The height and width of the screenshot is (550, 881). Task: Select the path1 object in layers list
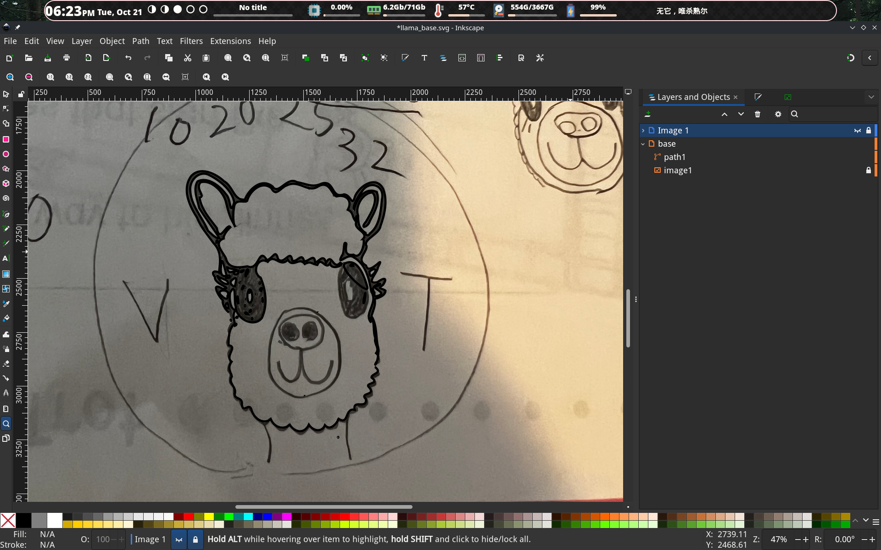click(x=674, y=157)
